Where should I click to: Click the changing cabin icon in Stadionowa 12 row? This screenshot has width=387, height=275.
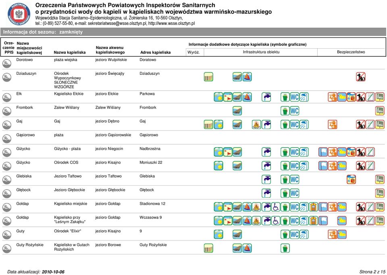pos(314,207)
